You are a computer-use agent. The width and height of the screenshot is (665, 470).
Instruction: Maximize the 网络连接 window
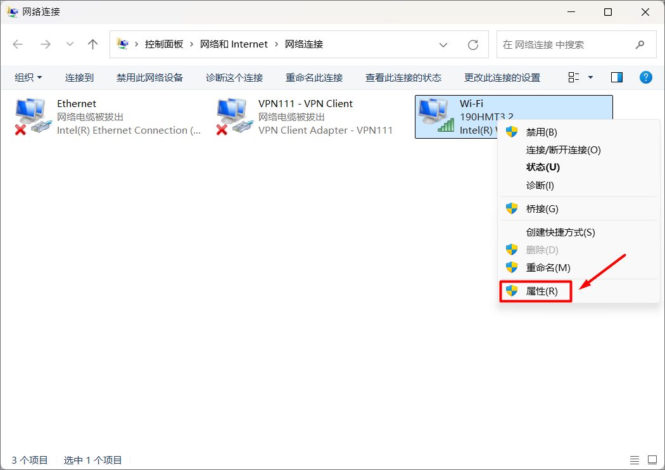point(608,12)
